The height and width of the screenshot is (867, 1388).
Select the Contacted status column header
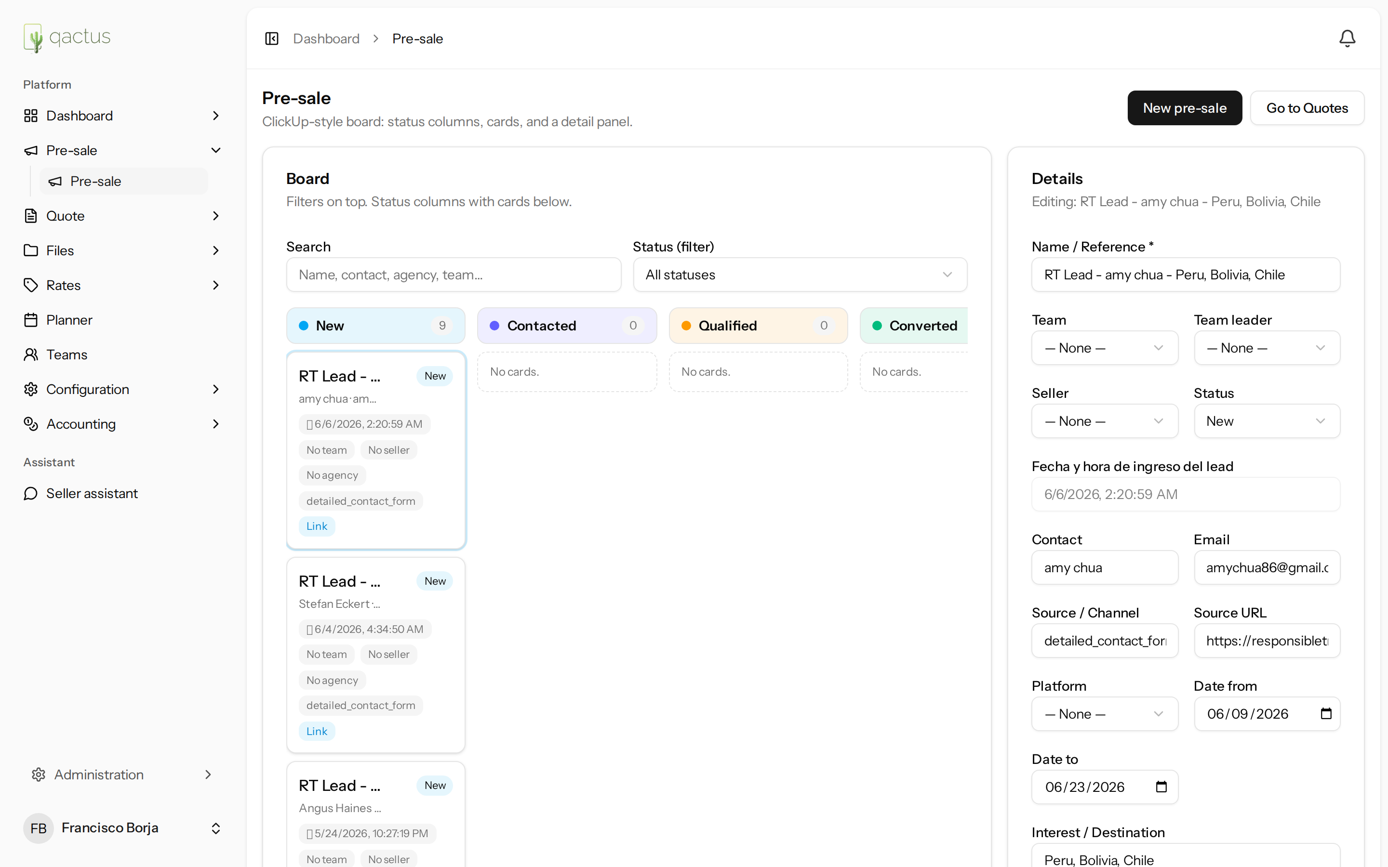(567, 326)
